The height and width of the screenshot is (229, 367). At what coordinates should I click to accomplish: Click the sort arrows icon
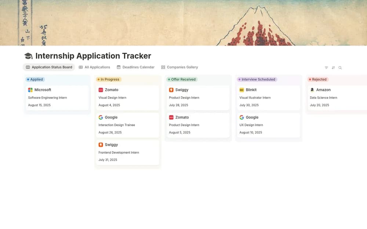pos(333,68)
